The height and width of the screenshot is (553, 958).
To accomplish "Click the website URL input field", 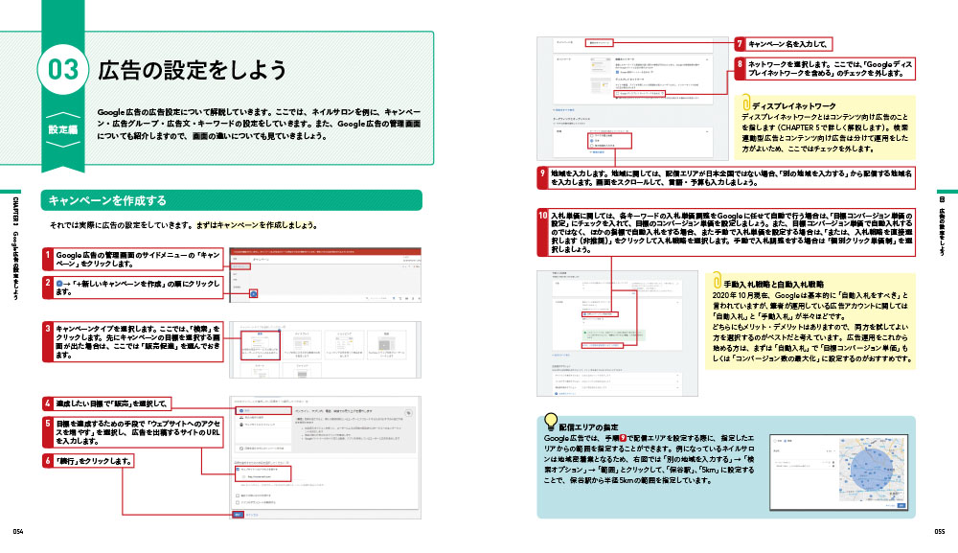I will (266, 476).
